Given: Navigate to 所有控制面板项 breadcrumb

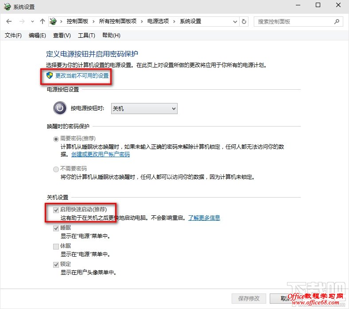Looking at the screenshot, I should point(118,21).
